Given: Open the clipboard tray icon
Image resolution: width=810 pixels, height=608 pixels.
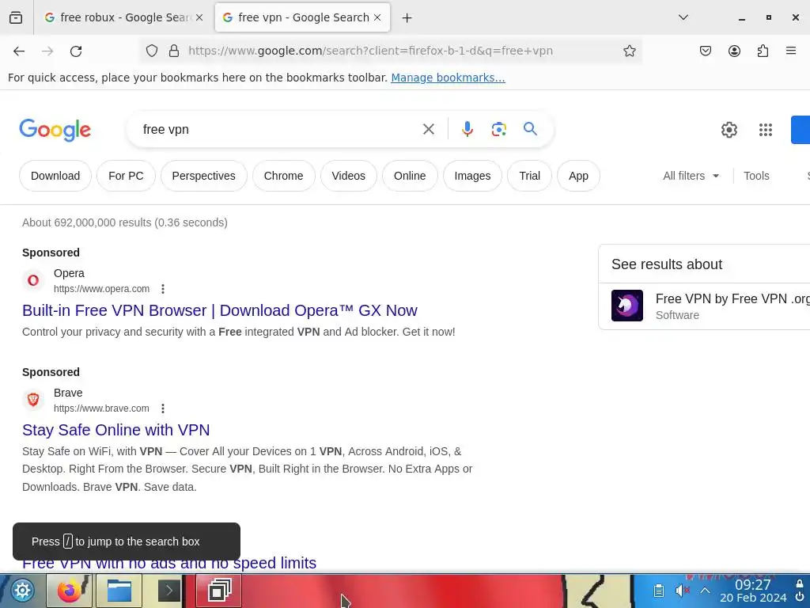Looking at the screenshot, I should coord(659,591).
